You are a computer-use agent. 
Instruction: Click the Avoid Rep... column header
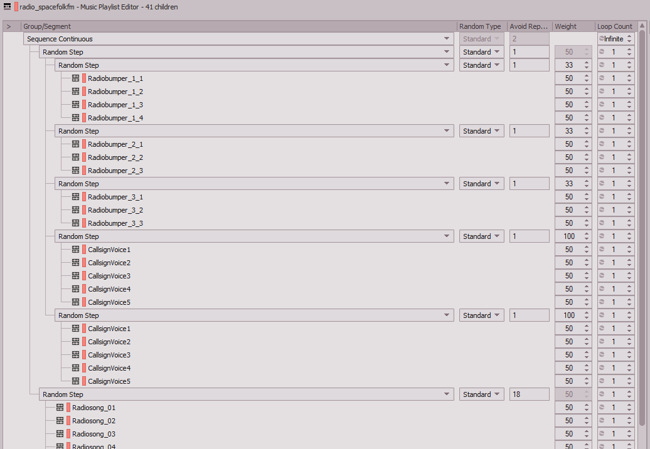[x=530, y=26]
